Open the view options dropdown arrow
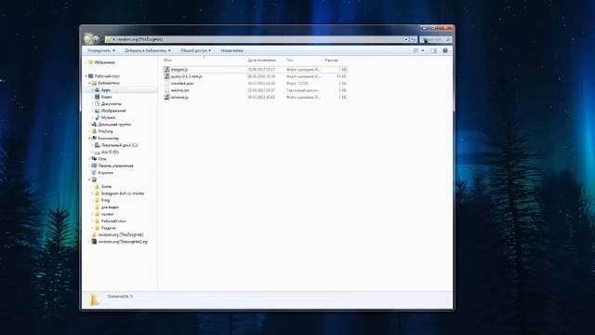 coord(423,50)
